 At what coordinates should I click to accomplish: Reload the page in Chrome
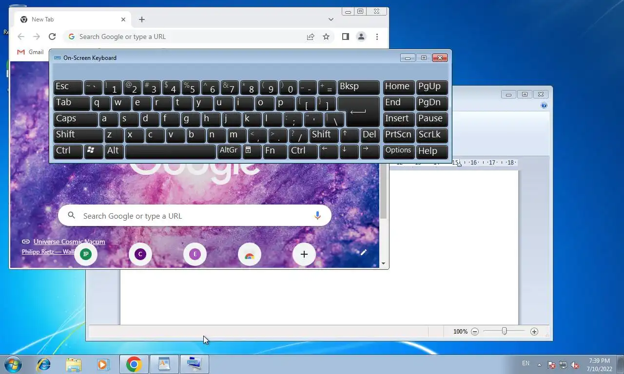tap(52, 37)
